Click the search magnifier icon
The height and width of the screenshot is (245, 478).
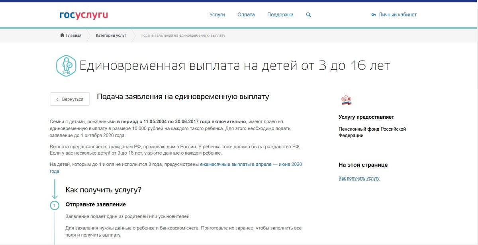click(x=308, y=14)
